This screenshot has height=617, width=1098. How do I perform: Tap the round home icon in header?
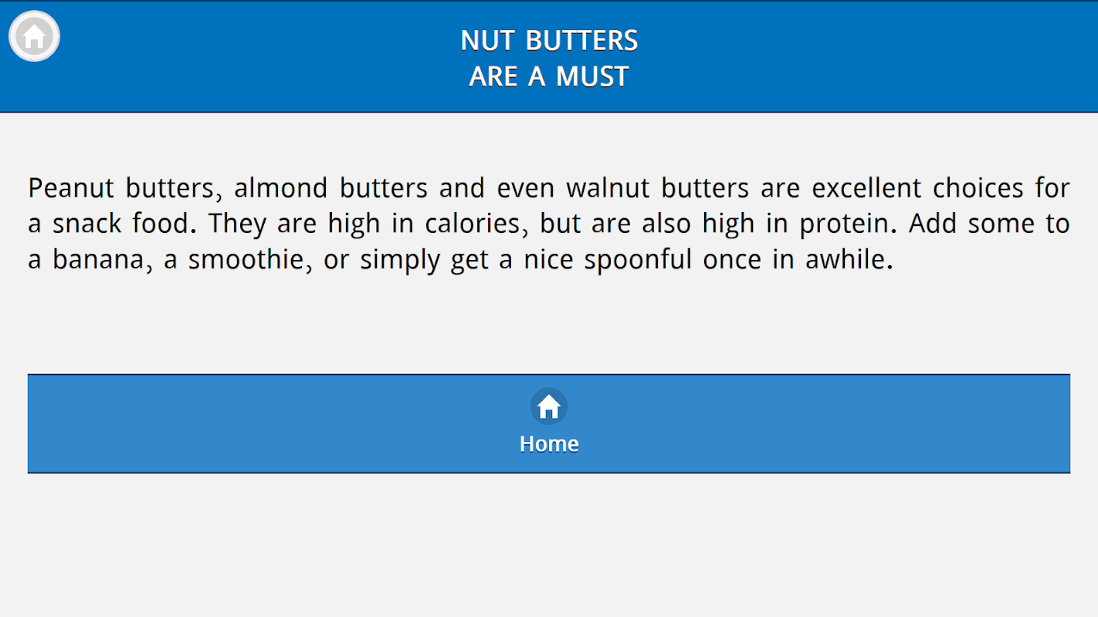pos(34,36)
